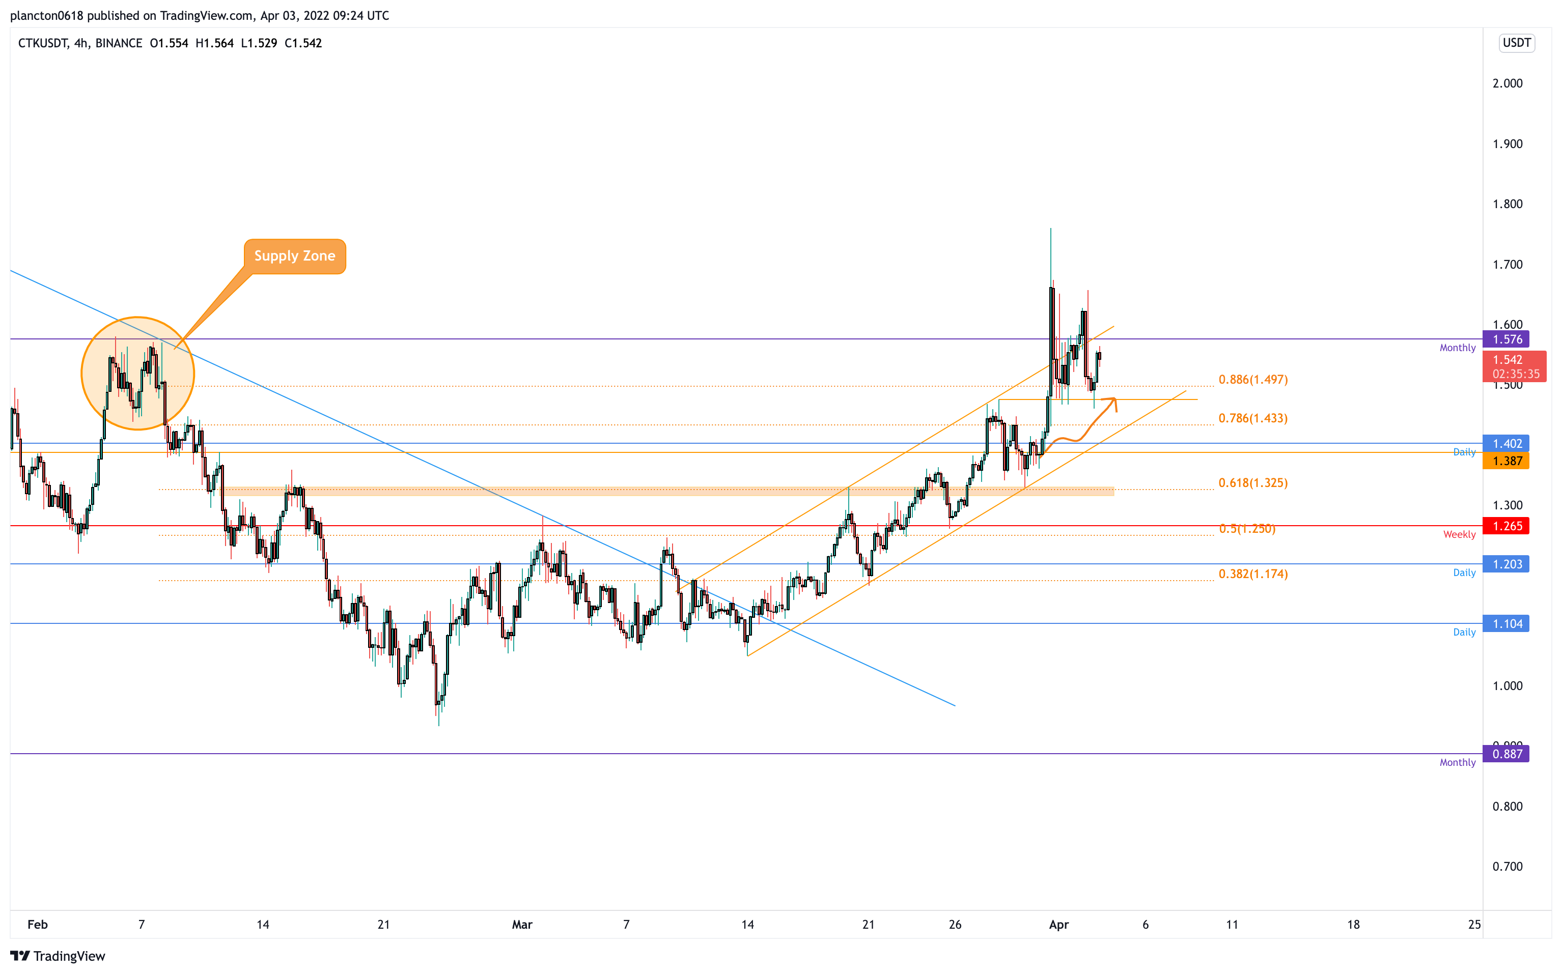Click the 1.576 Monthly price label

(x=1506, y=339)
